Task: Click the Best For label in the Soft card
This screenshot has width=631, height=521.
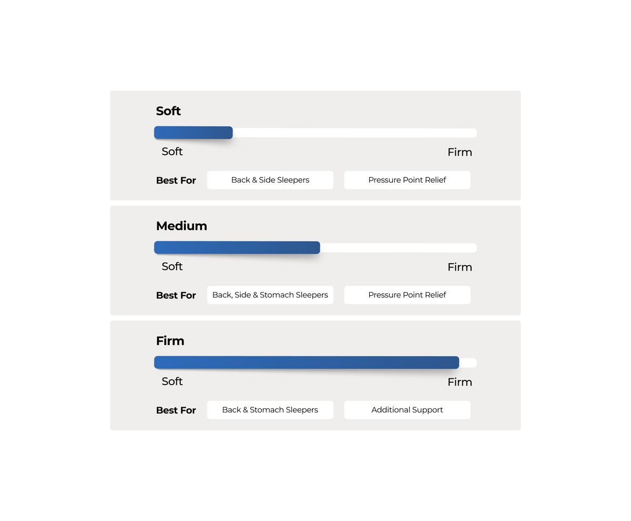Action: (x=176, y=181)
